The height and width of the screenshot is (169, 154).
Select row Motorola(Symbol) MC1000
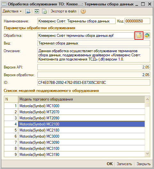[x=74, y=106]
